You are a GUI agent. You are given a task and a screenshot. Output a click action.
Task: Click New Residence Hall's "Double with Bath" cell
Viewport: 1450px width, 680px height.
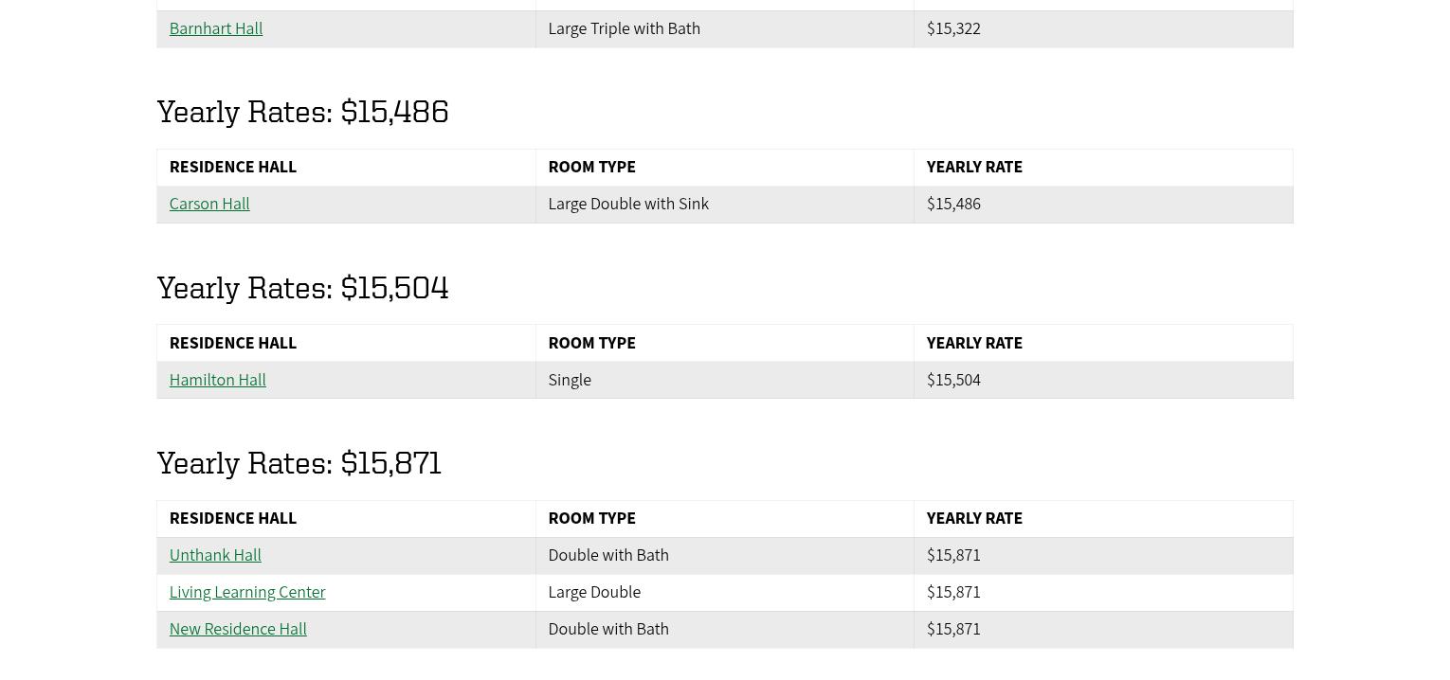(x=608, y=630)
